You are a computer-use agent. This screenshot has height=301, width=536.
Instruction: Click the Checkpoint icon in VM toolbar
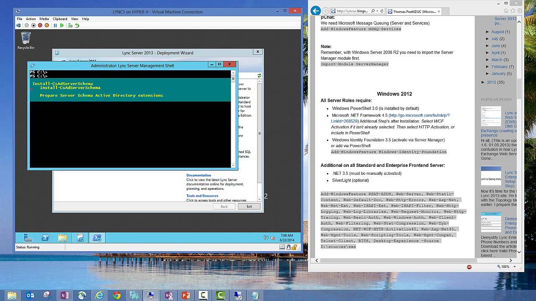tap(70, 26)
